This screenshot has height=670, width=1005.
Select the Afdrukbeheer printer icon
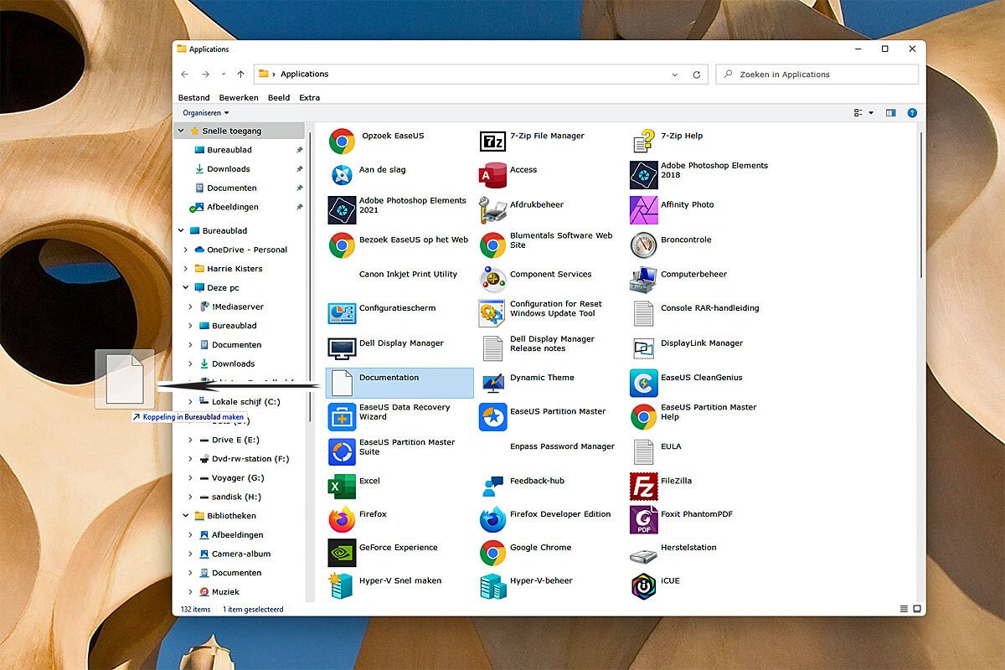click(x=492, y=210)
